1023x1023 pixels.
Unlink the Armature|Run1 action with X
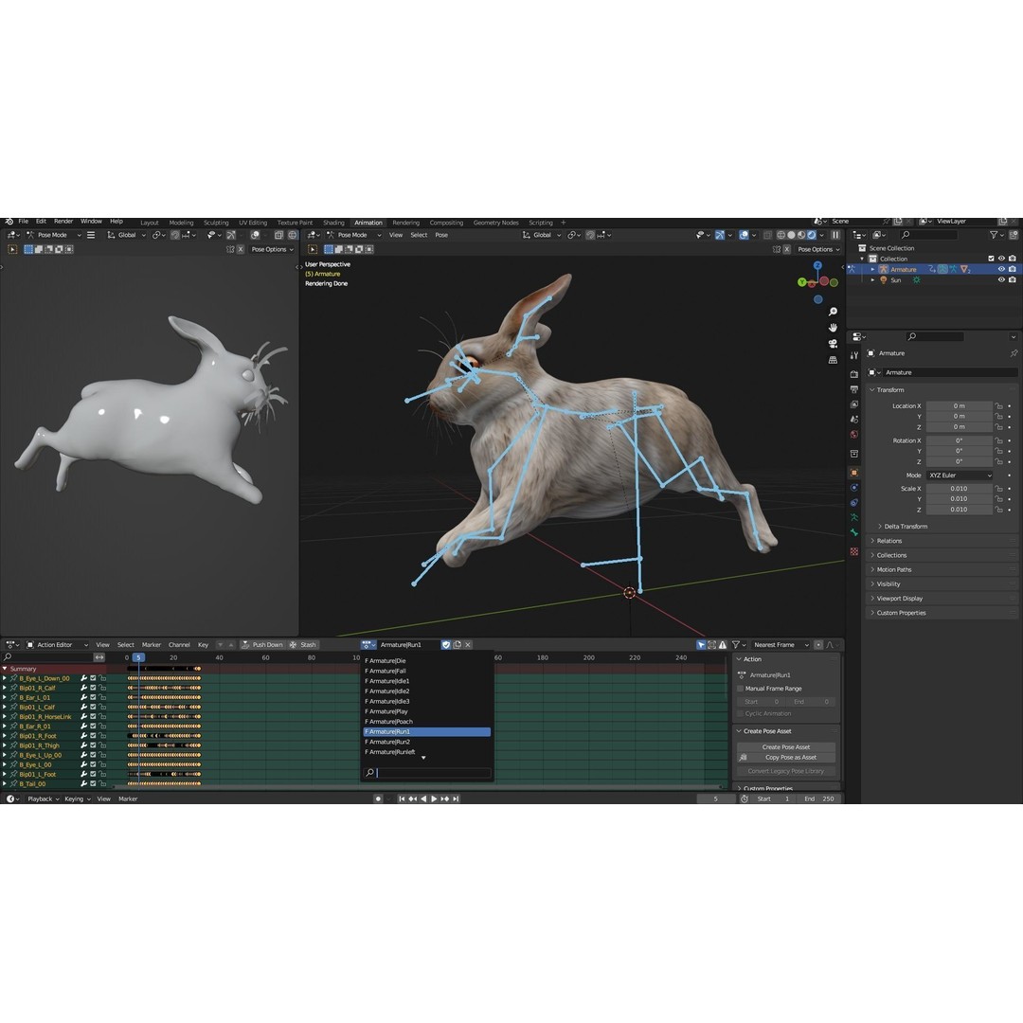click(x=468, y=645)
